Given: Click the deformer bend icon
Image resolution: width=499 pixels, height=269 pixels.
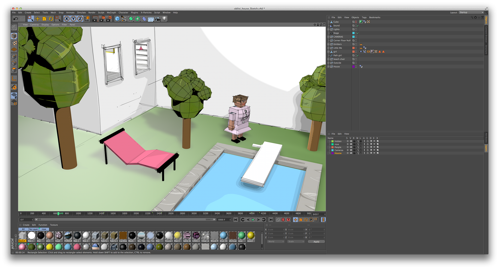Looking at the screenshot, I should tap(144, 19).
